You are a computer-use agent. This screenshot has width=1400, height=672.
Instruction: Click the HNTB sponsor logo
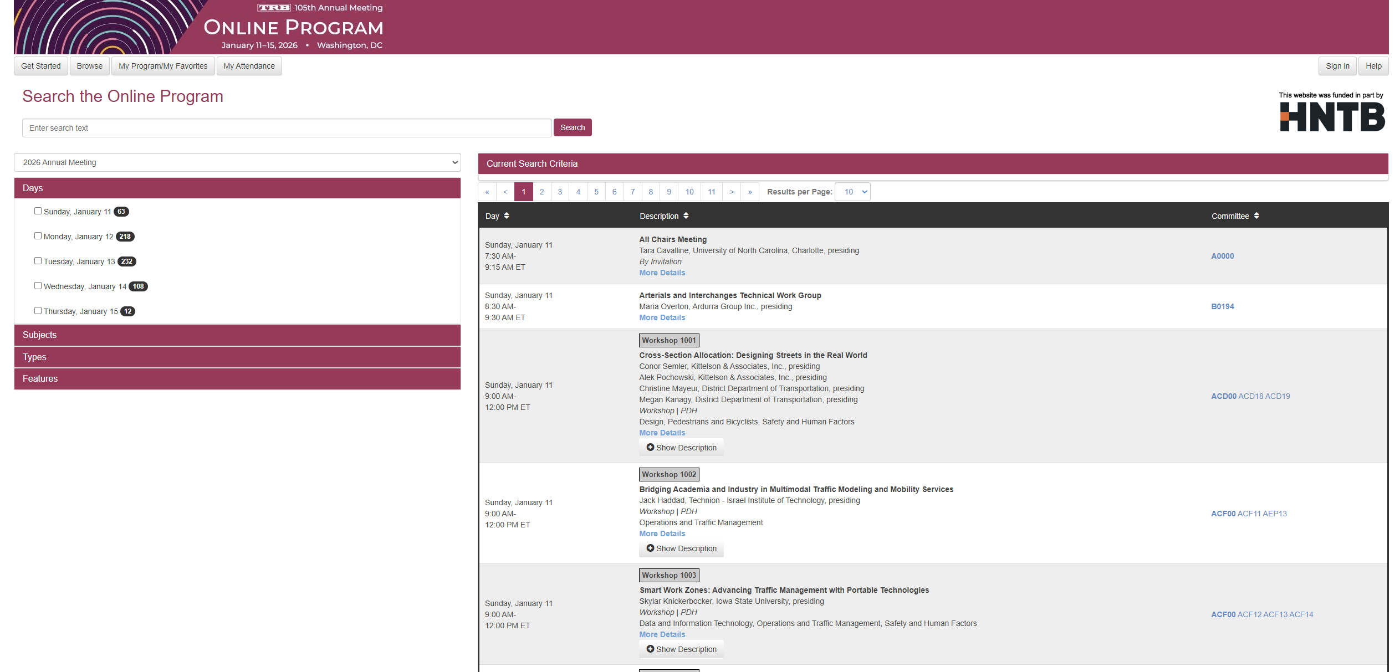pyautogui.click(x=1332, y=116)
